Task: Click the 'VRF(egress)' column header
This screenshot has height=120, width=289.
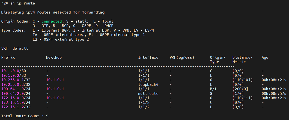Action: tap(182, 57)
